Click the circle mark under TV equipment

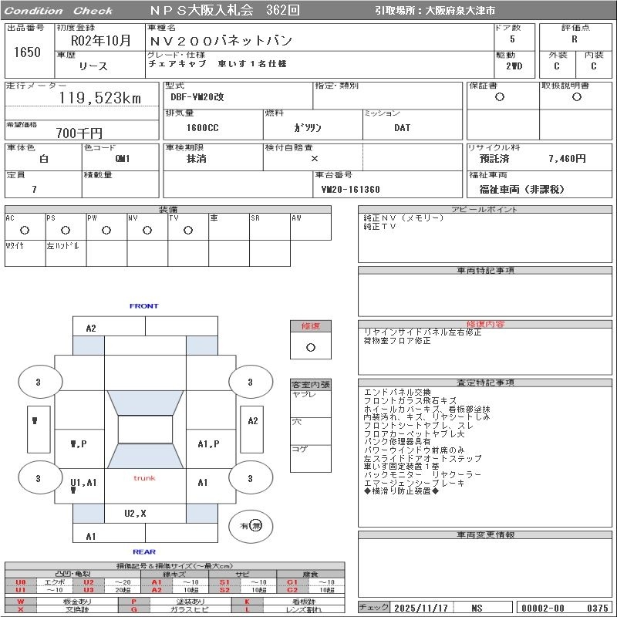pyautogui.click(x=187, y=230)
